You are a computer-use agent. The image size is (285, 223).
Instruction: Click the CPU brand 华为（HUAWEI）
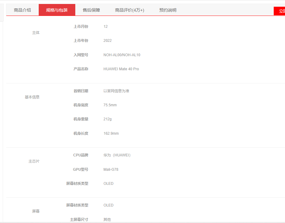[x=117, y=155]
